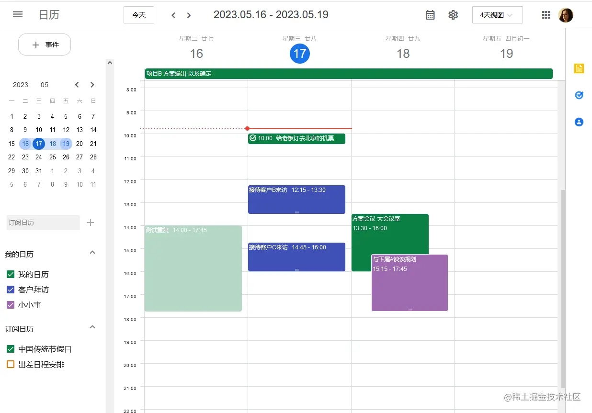
Task: Open the profile avatar account menu
Action: coord(566,15)
